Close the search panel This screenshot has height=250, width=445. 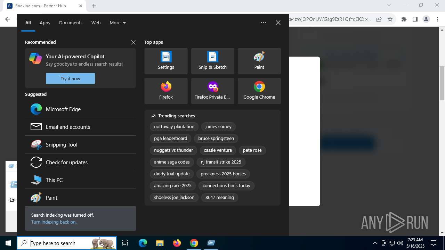278,23
